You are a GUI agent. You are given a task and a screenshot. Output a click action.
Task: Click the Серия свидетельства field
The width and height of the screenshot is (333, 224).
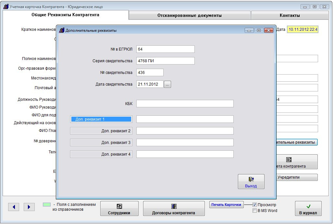(166, 61)
